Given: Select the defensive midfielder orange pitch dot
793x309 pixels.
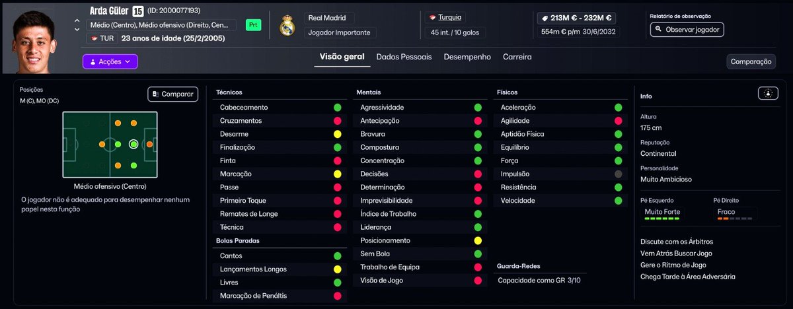Looking at the screenshot, I should tap(102, 144).
